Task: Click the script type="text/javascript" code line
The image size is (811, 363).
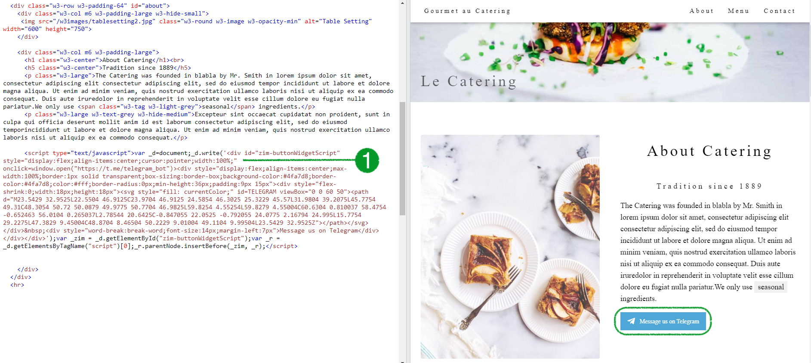Action: click(182, 153)
